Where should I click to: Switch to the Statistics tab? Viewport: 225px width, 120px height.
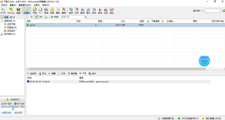coord(92,73)
